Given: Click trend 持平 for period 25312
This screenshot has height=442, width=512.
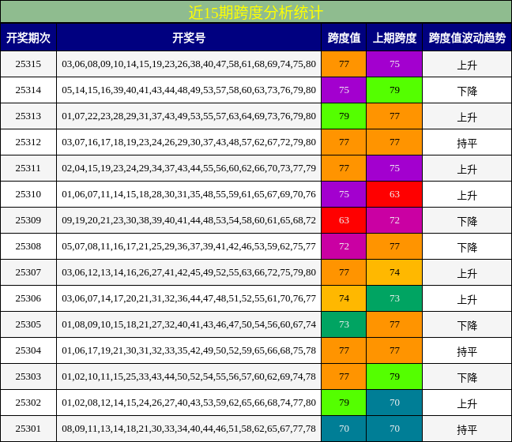Looking at the screenshot, I should [467, 143].
